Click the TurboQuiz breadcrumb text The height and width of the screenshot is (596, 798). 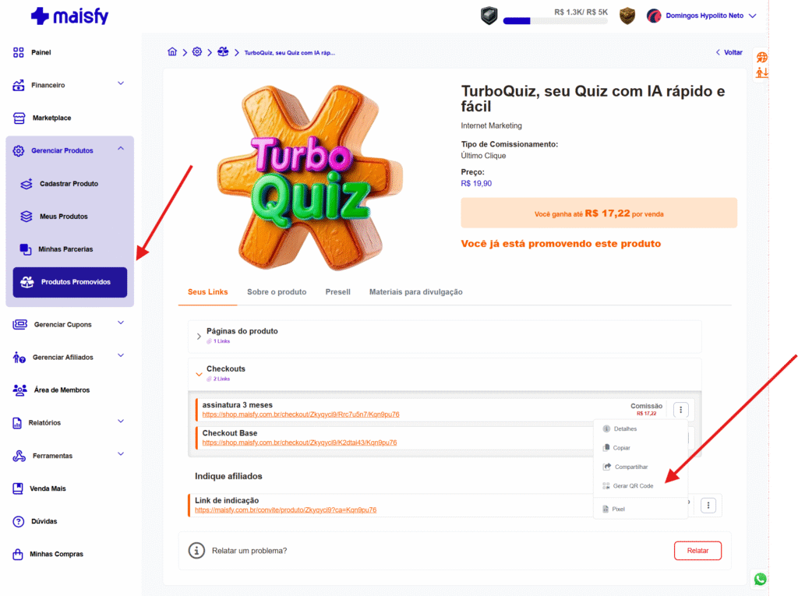click(x=290, y=53)
